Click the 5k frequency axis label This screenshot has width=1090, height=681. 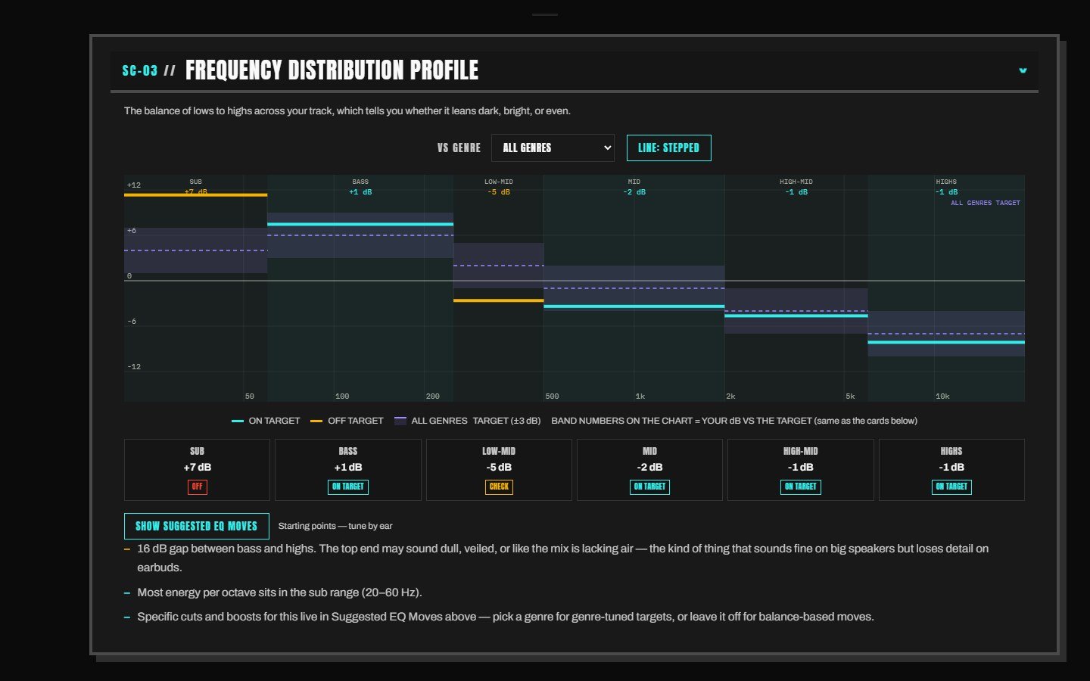click(x=850, y=396)
